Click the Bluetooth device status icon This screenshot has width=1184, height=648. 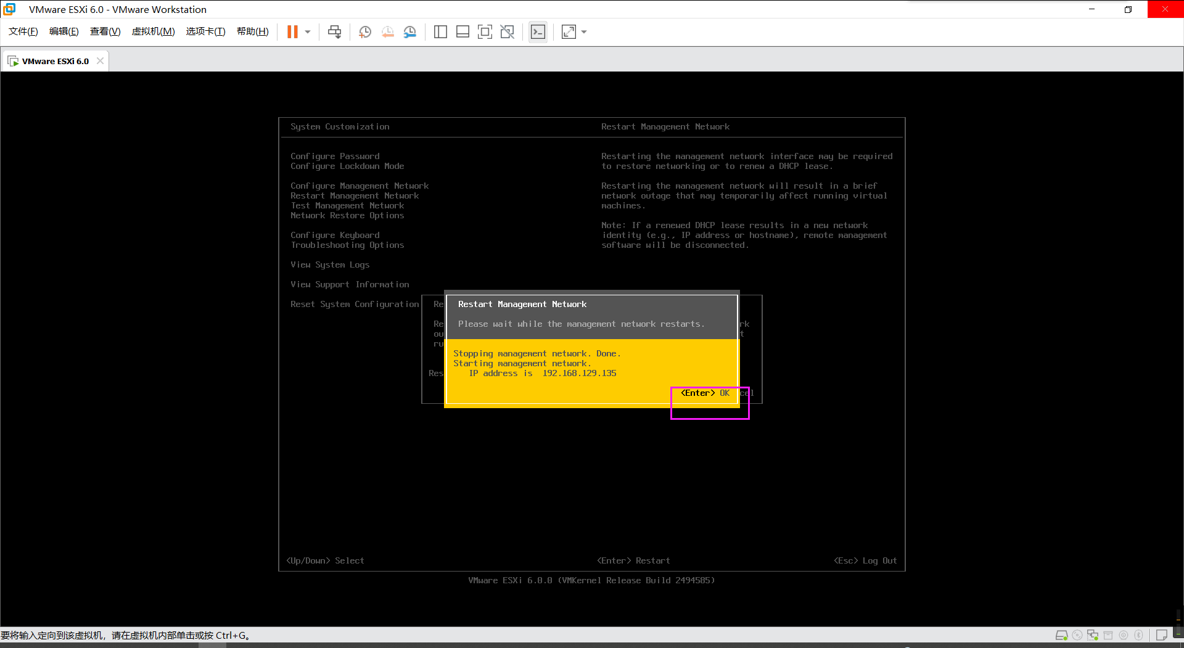click(x=1139, y=635)
